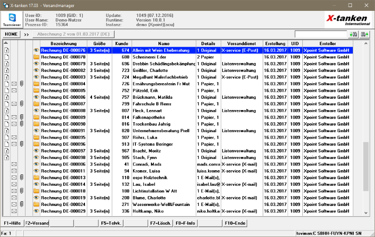This screenshot has width=375, height=237.
Task: Click the blank page icon in the DE-000078 row
Action: coord(7,57)
